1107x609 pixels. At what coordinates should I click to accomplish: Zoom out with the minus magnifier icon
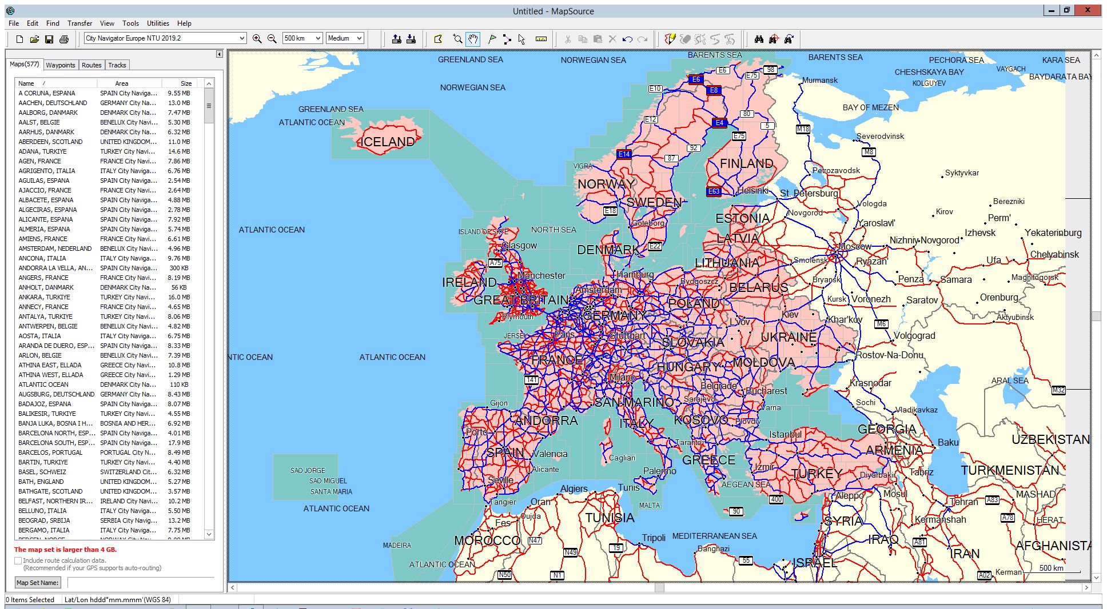coord(272,39)
